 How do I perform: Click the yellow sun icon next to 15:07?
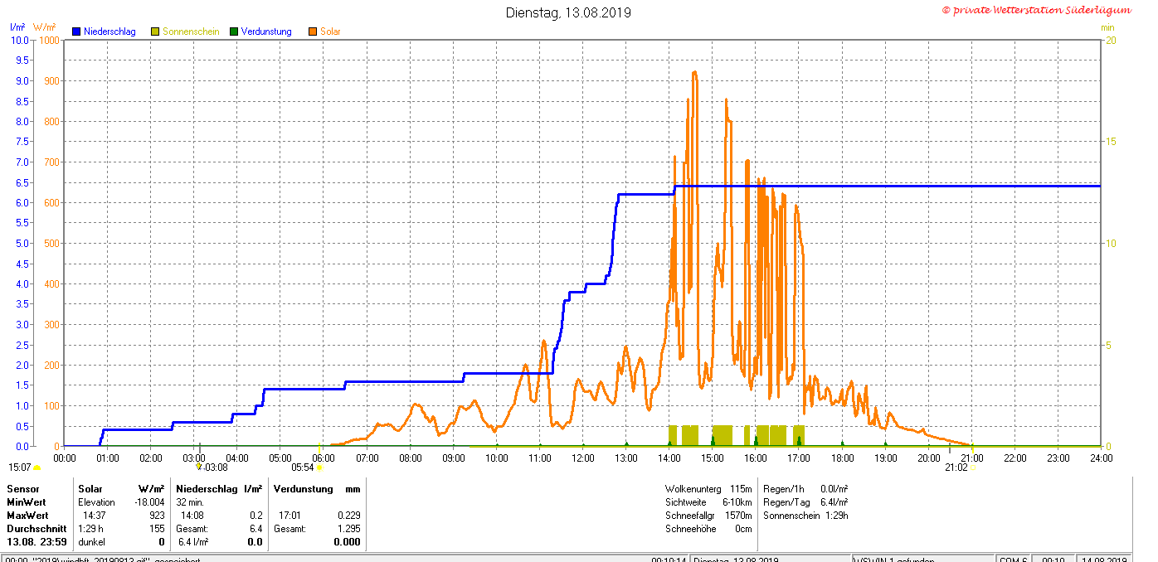[x=36, y=468]
